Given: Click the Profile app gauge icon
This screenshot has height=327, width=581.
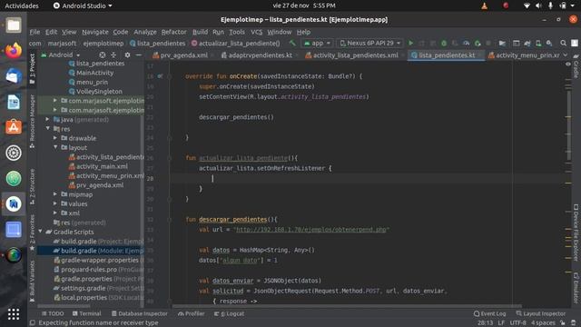Looking at the screenshot, I should click(x=466, y=43).
